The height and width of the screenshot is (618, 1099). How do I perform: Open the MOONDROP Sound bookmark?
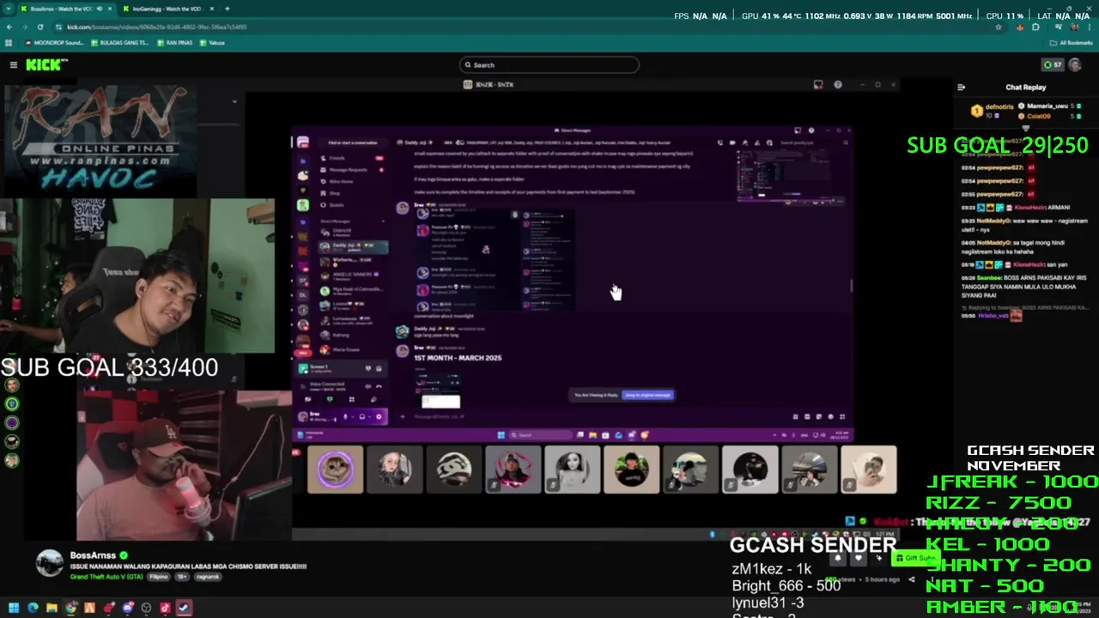click(x=54, y=42)
